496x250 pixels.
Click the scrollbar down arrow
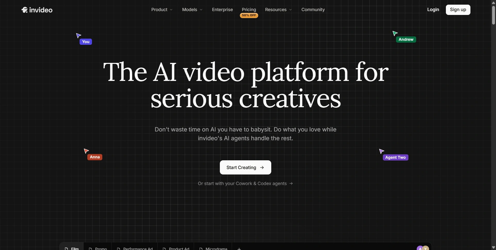[x=493, y=247]
